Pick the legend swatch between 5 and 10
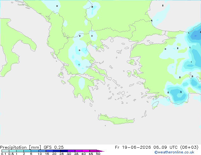 tap(35, 151)
